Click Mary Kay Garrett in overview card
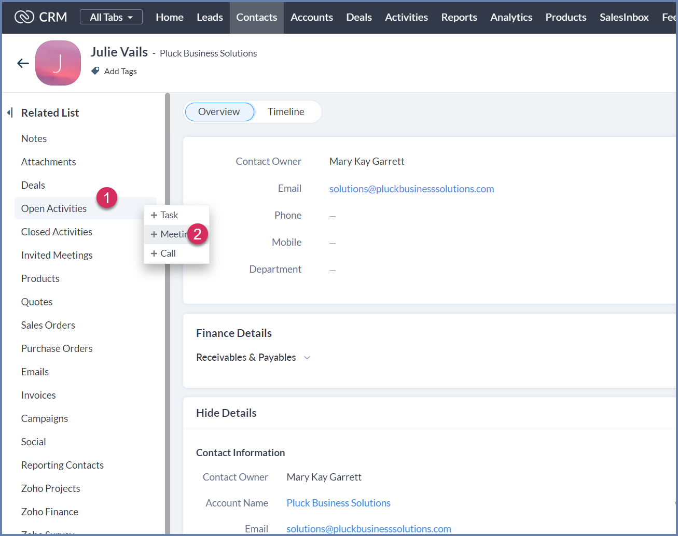This screenshot has width=678, height=536. point(367,161)
